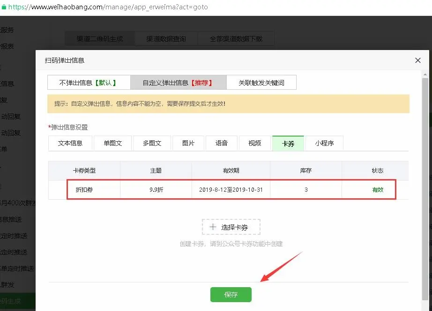
Task: Click the 库存 column header
Action: coord(306,171)
